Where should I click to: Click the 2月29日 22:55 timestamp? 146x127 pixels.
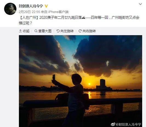coord(29,12)
